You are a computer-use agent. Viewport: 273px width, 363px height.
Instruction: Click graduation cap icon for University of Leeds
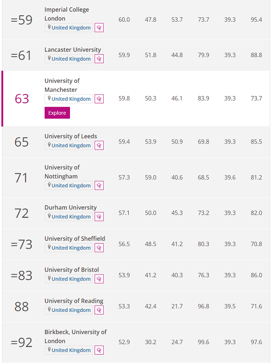click(x=99, y=146)
